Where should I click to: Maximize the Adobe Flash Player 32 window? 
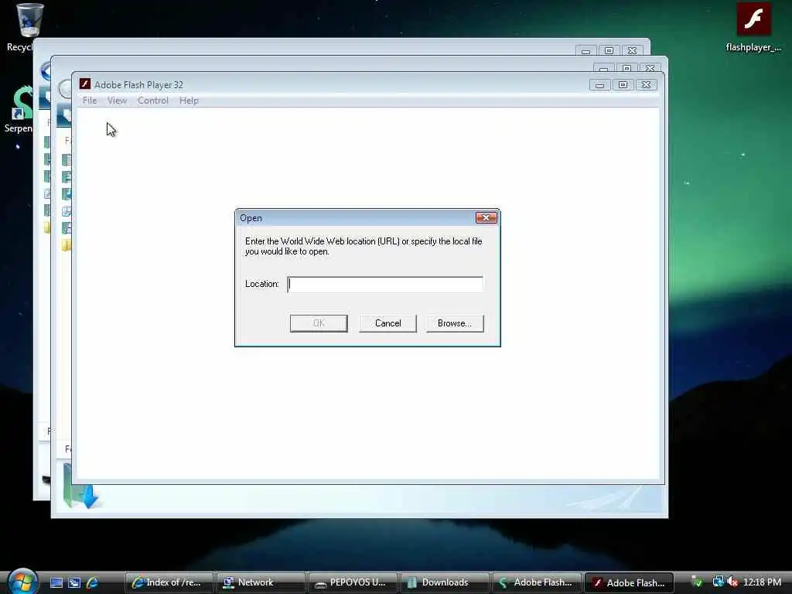click(x=623, y=85)
